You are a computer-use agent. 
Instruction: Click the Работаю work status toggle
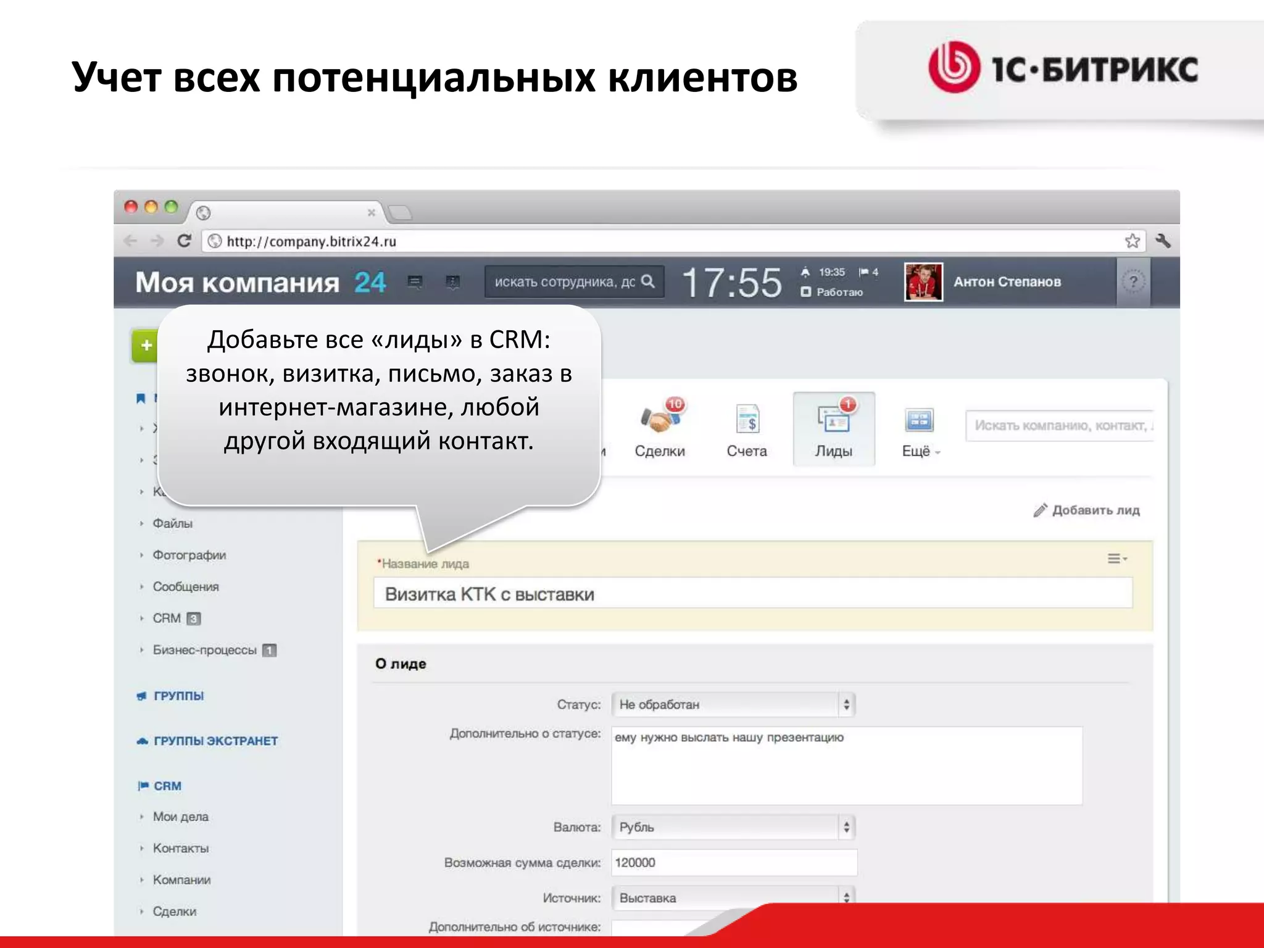(x=832, y=292)
